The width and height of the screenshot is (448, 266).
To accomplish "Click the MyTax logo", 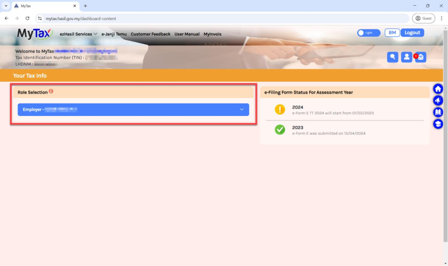I will (35, 34).
